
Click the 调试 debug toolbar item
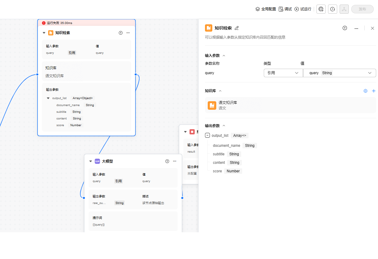click(285, 9)
